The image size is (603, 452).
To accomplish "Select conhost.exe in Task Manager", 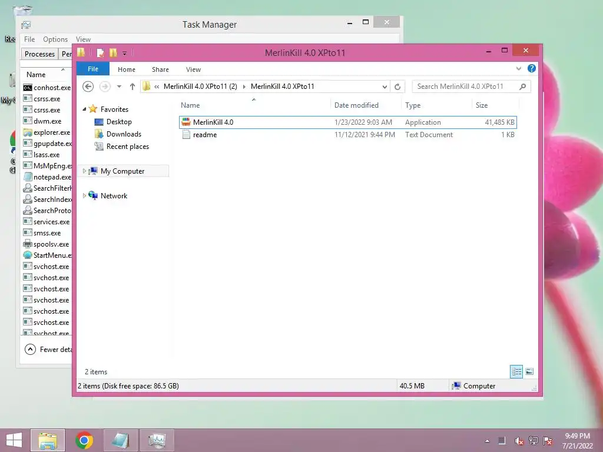I will [x=47, y=88].
